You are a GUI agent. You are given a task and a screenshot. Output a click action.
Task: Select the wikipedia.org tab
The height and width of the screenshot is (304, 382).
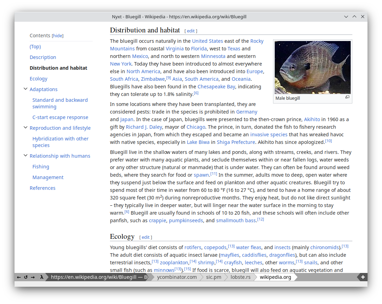(x=275, y=277)
